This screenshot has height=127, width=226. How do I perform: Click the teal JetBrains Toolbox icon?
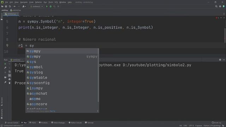(x=224, y=6)
